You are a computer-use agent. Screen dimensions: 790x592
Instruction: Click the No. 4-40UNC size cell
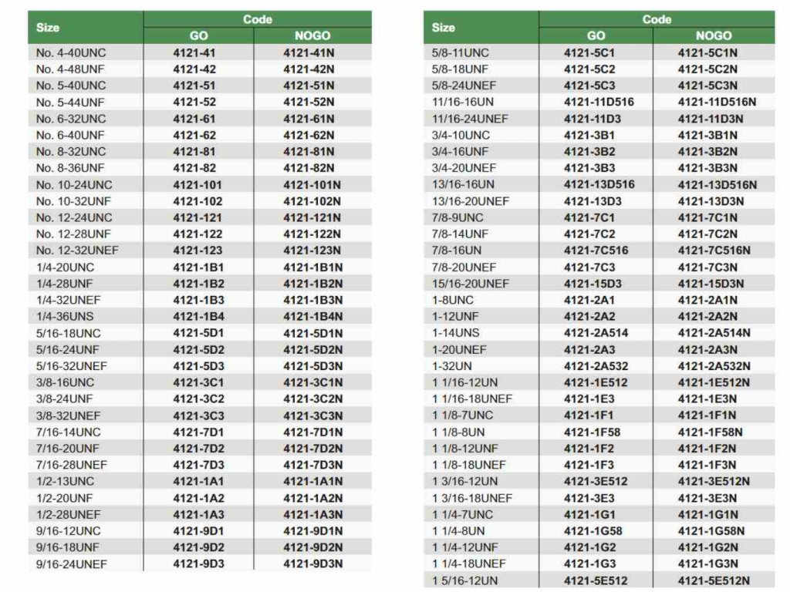(71, 53)
